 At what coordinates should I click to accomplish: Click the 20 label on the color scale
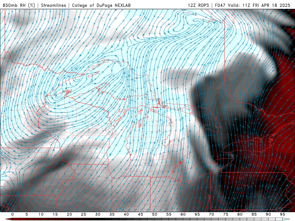[x=69, y=214]
